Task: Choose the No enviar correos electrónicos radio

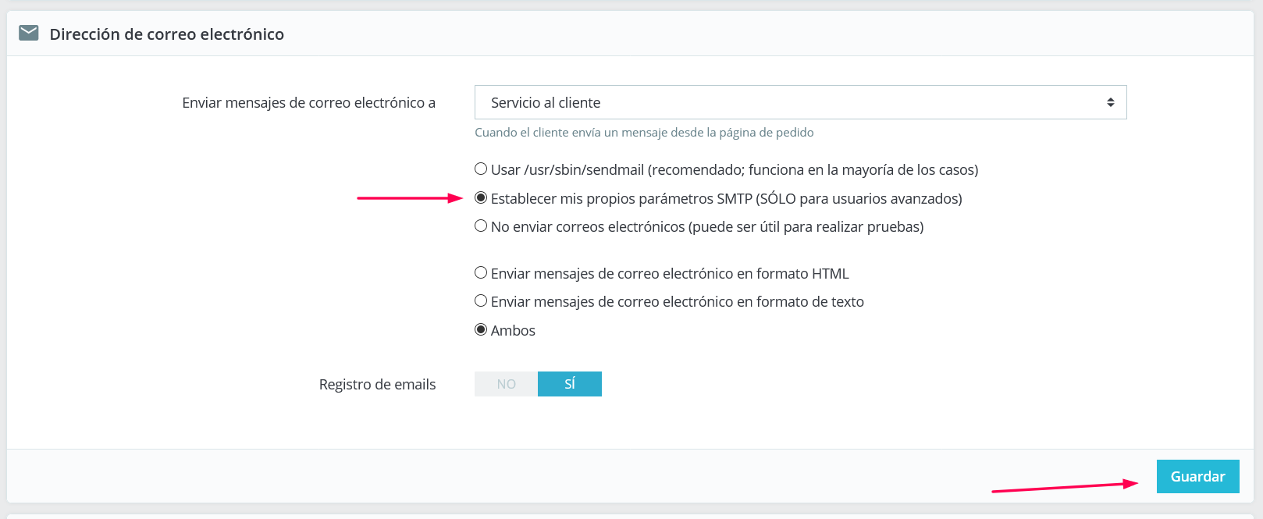Action: coord(481,226)
